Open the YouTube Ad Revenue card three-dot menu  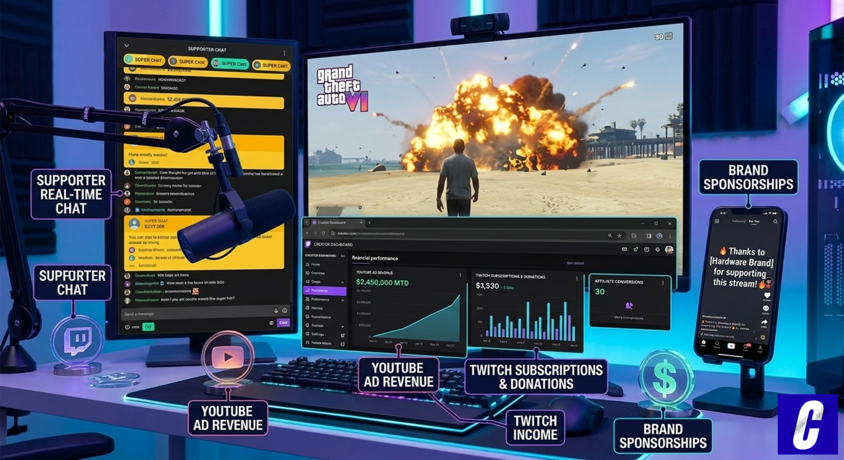pyautogui.click(x=460, y=275)
